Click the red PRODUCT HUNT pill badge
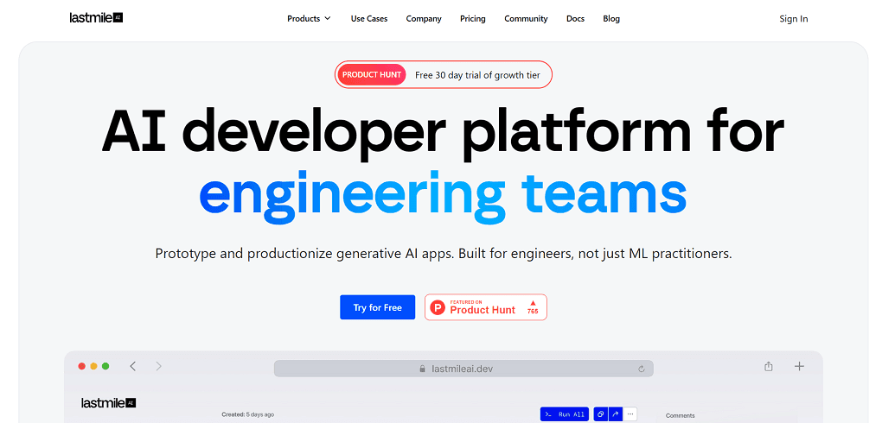Image resolution: width=882 pixels, height=423 pixels. pyautogui.click(x=371, y=75)
